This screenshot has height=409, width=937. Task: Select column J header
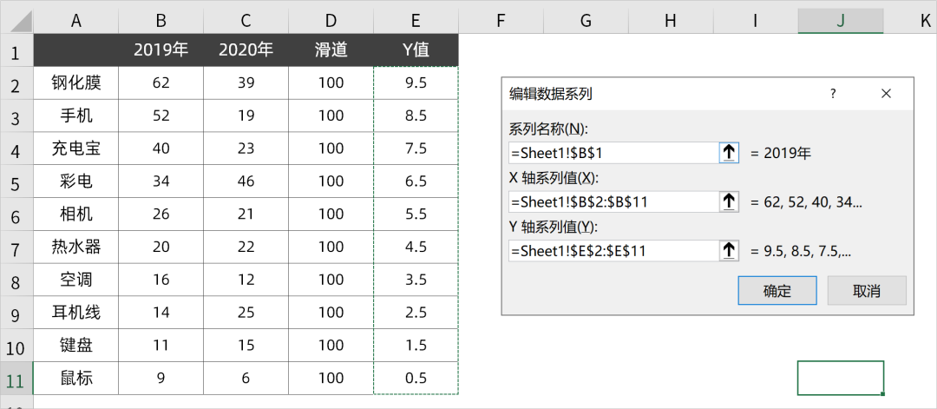(x=840, y=20)
